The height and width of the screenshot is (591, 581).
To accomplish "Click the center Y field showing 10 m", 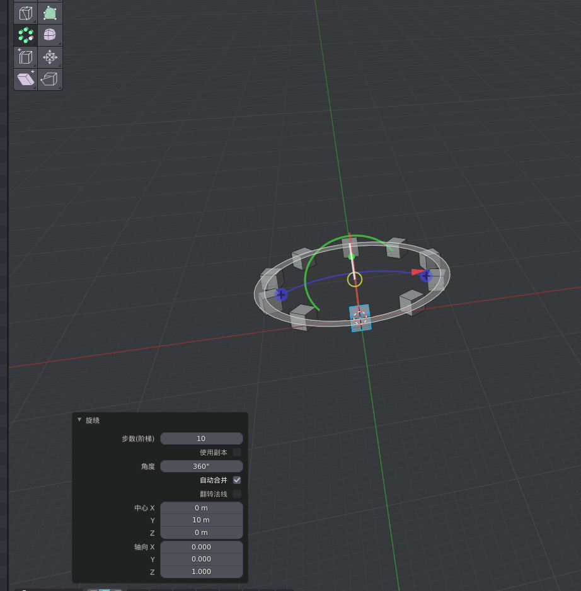I will [x=201, y=520].
